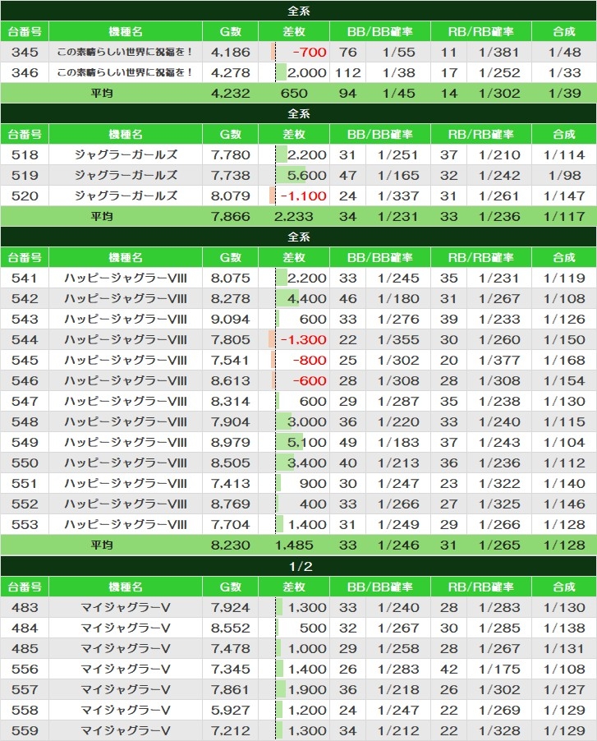Viewport: 597px width, 741px height.
Task: Select the 1,000 差枚 value in row 485
Action: pyautogui.click(x=307, y=649)
